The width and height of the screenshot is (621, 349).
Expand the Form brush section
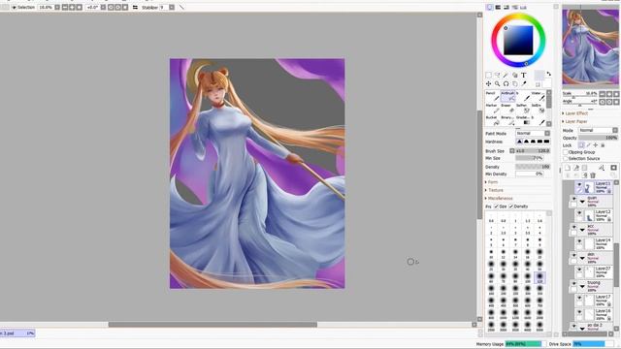point(492,182)
